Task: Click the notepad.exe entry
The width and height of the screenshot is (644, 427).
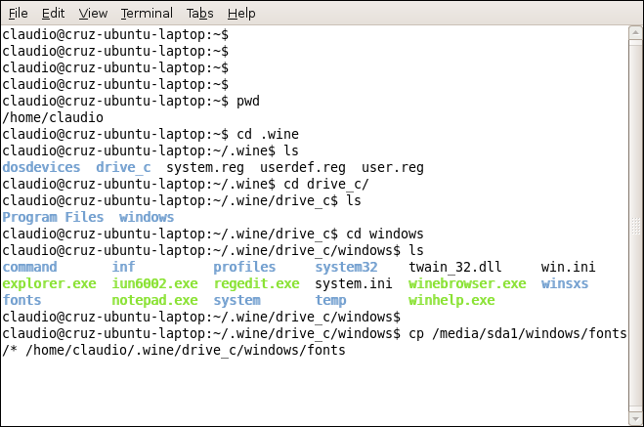Action: click(154, 300)
